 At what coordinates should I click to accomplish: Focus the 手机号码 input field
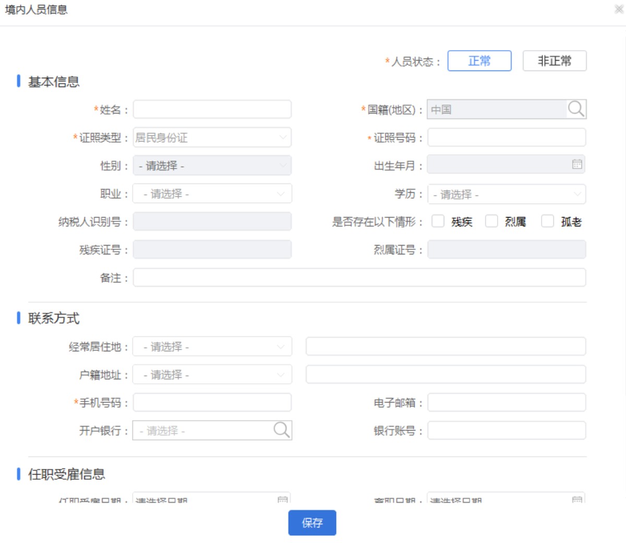click(x=212, y=403)
